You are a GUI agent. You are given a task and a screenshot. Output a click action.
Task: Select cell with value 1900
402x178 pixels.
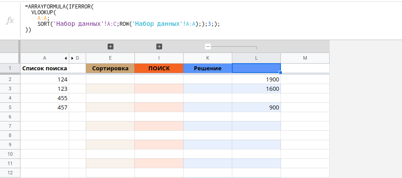point(256,79)
